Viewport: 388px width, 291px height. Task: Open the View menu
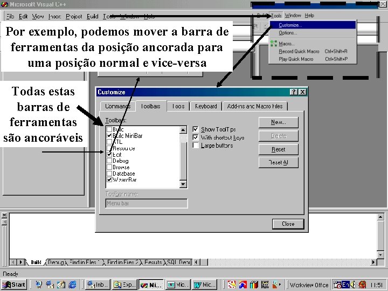[38, 16]
